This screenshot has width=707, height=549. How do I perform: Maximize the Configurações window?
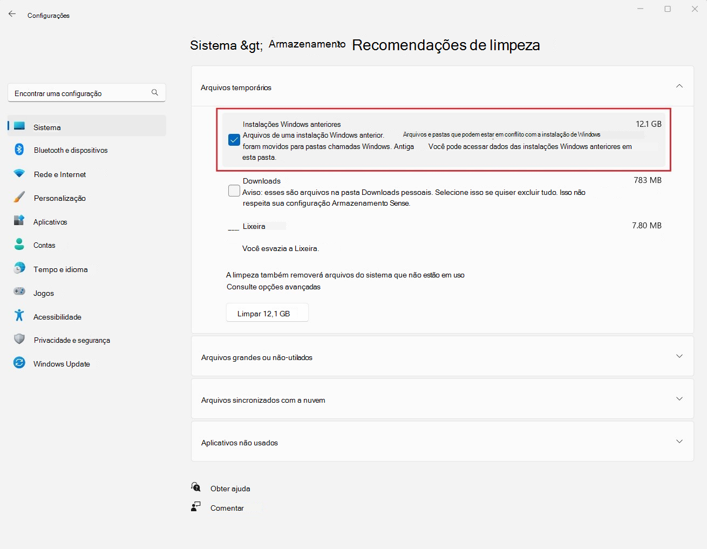coord(668,9)
